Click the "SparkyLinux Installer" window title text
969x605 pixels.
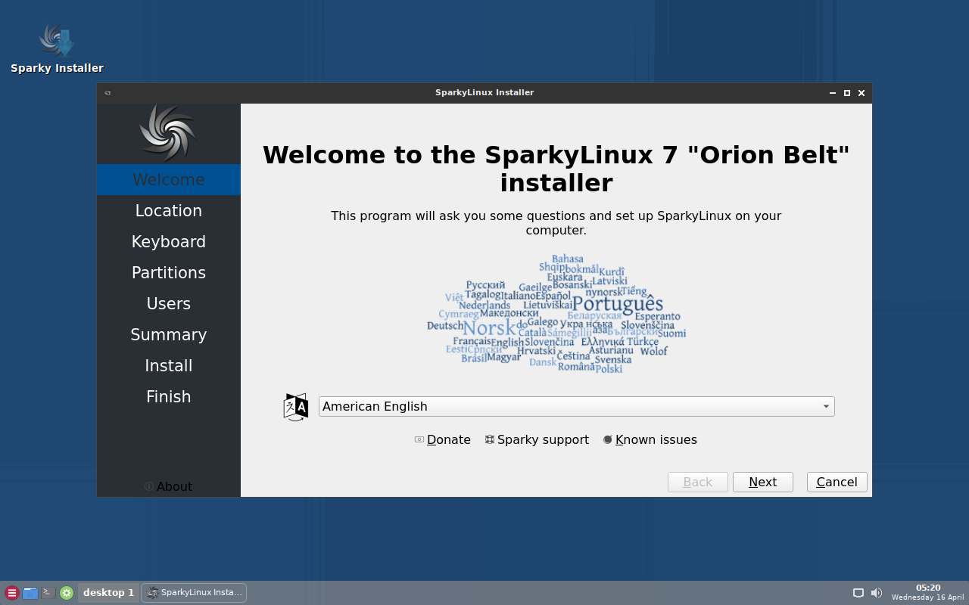484,93
